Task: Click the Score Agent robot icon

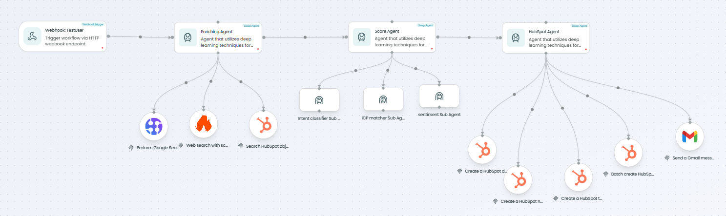Action: pos(362,37)
